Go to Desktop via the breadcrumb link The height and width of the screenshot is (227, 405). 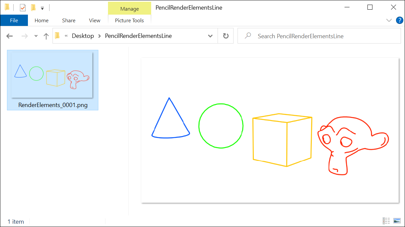(83, 36)
